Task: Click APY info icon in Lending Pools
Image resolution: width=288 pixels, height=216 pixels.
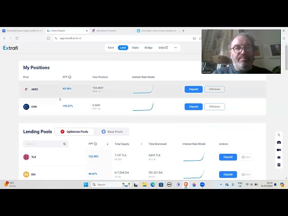Action: (x=95, y=144)
